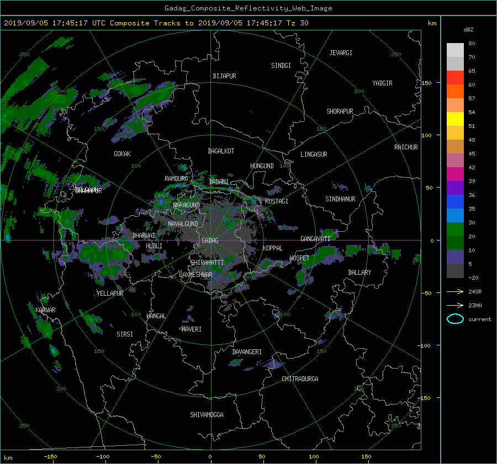Click the HUBLI city label
Image resolution: width=497 pixels, height=464 pixels.
(x=154, y=246)
